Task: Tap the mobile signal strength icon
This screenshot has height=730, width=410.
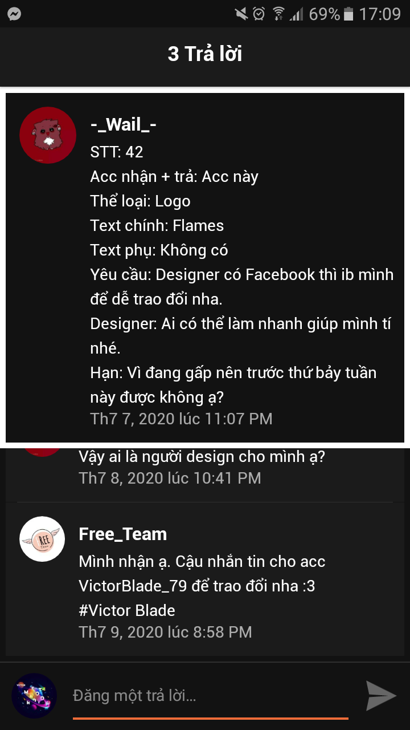Action: click(296, 14)
